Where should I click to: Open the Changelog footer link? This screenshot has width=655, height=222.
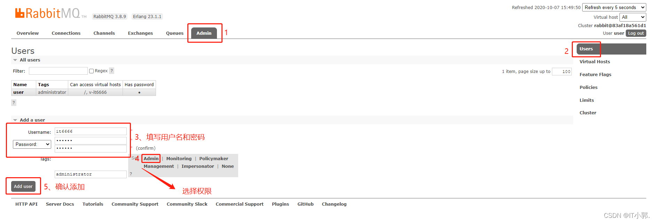334,204
